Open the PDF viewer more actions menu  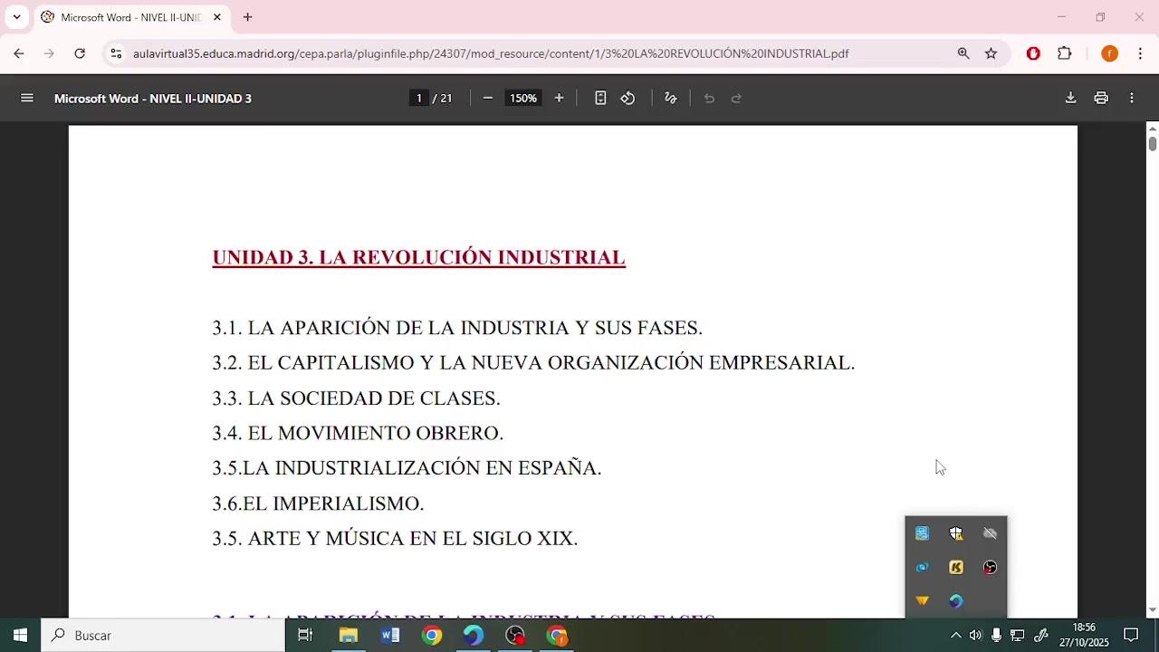[x=1132, y=98]
